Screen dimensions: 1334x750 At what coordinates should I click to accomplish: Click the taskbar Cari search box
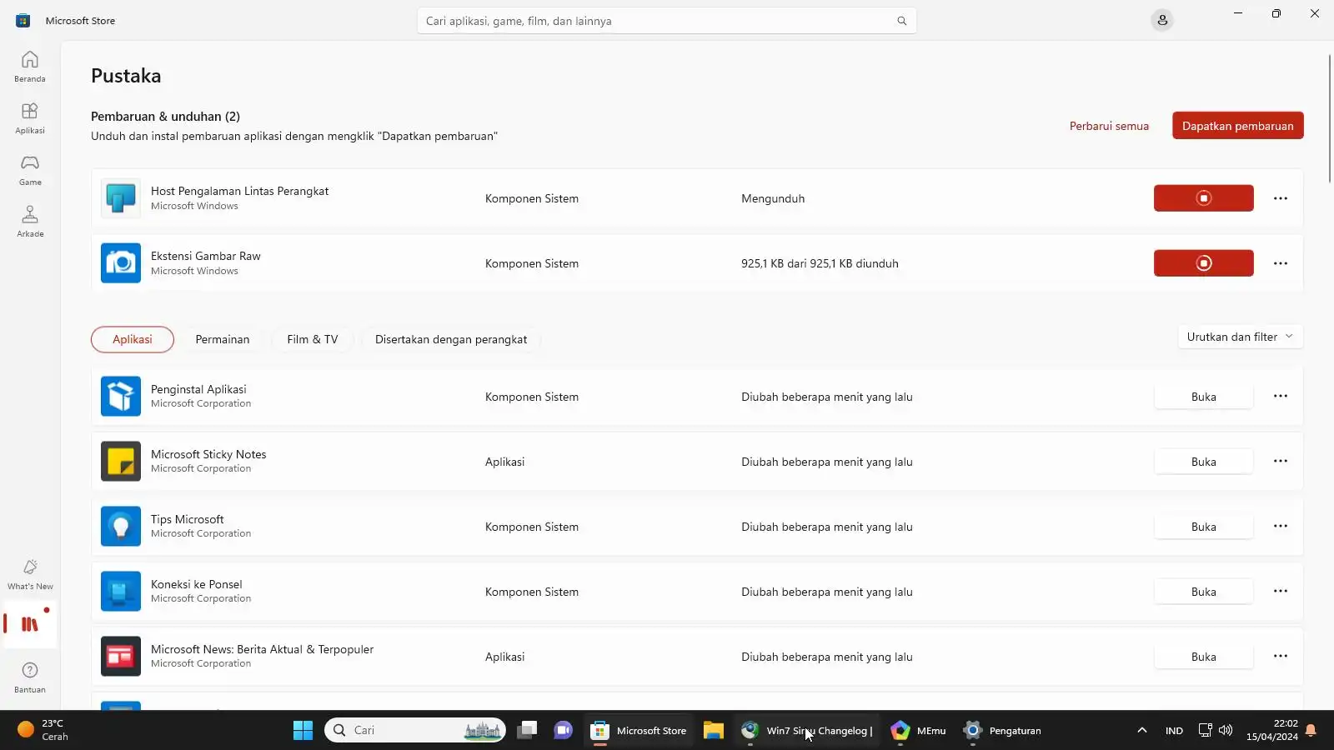click(x=415, y=731)
